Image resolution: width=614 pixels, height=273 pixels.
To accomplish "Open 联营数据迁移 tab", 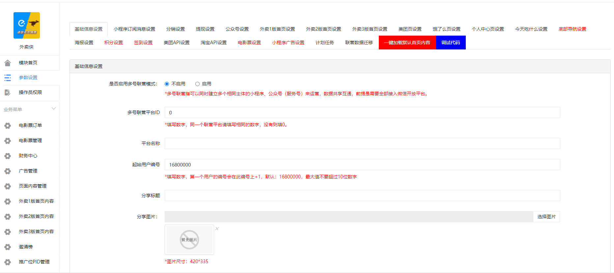I will click(x=359, y=43).
